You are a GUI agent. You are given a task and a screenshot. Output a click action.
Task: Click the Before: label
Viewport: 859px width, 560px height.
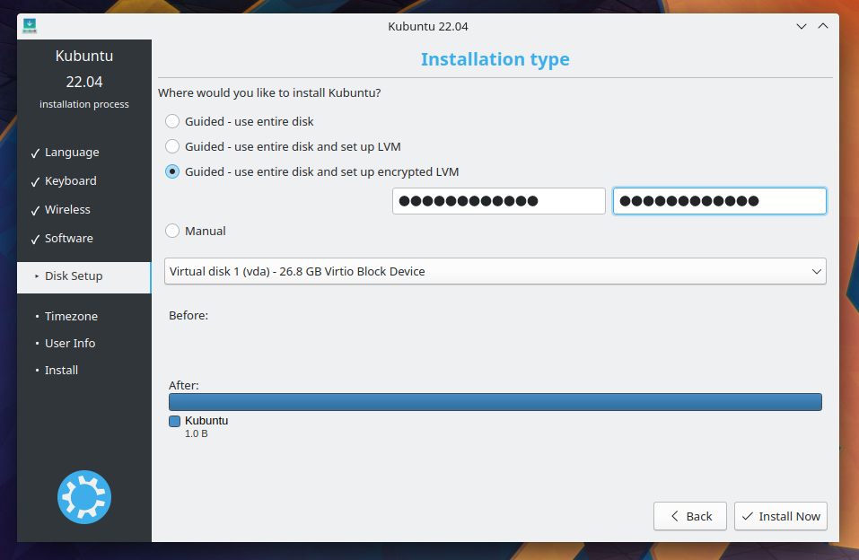click(x=188, y=316)
